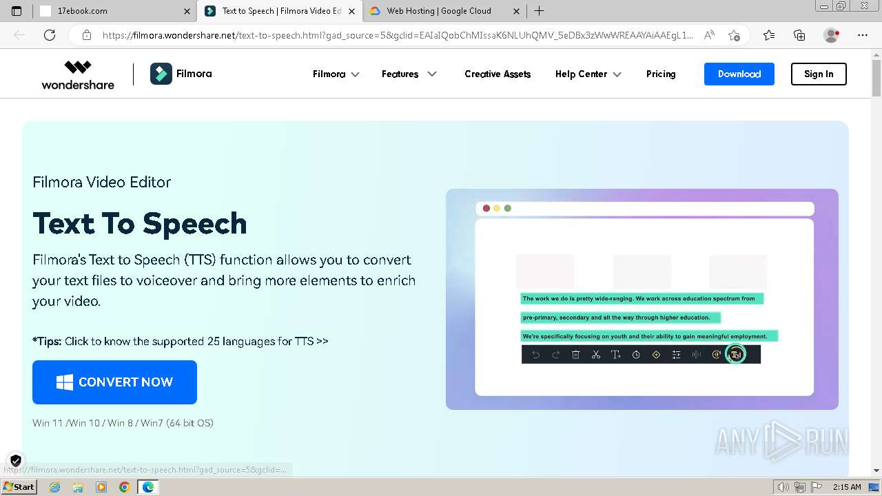Image resolution: width=882 pixels, height=496 pixels.
Task: Open the tab actions menu icon
Action: point(17,11)
